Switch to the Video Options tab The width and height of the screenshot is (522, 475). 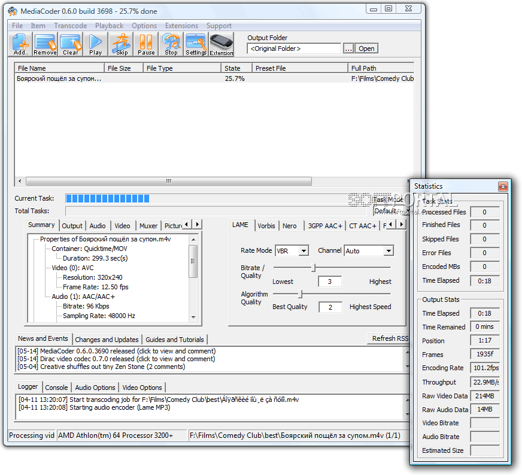click(x=142, y=388)
